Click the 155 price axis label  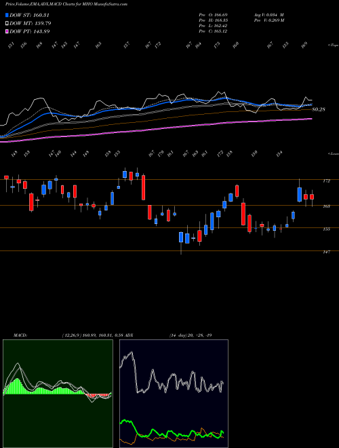pyautogui.click(x=327, y=229)
